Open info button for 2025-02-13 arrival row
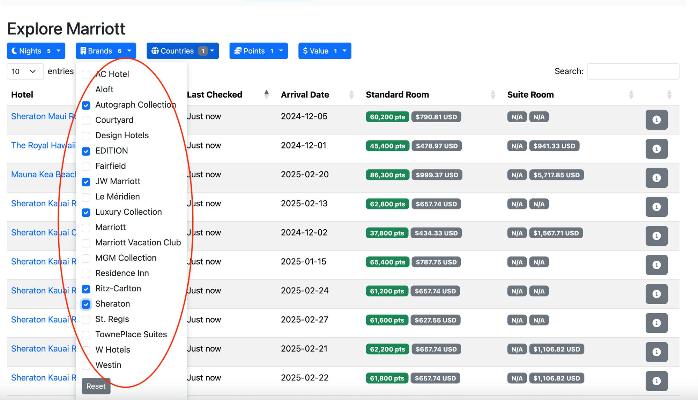 pyautogui.click(x=656, y=207)
